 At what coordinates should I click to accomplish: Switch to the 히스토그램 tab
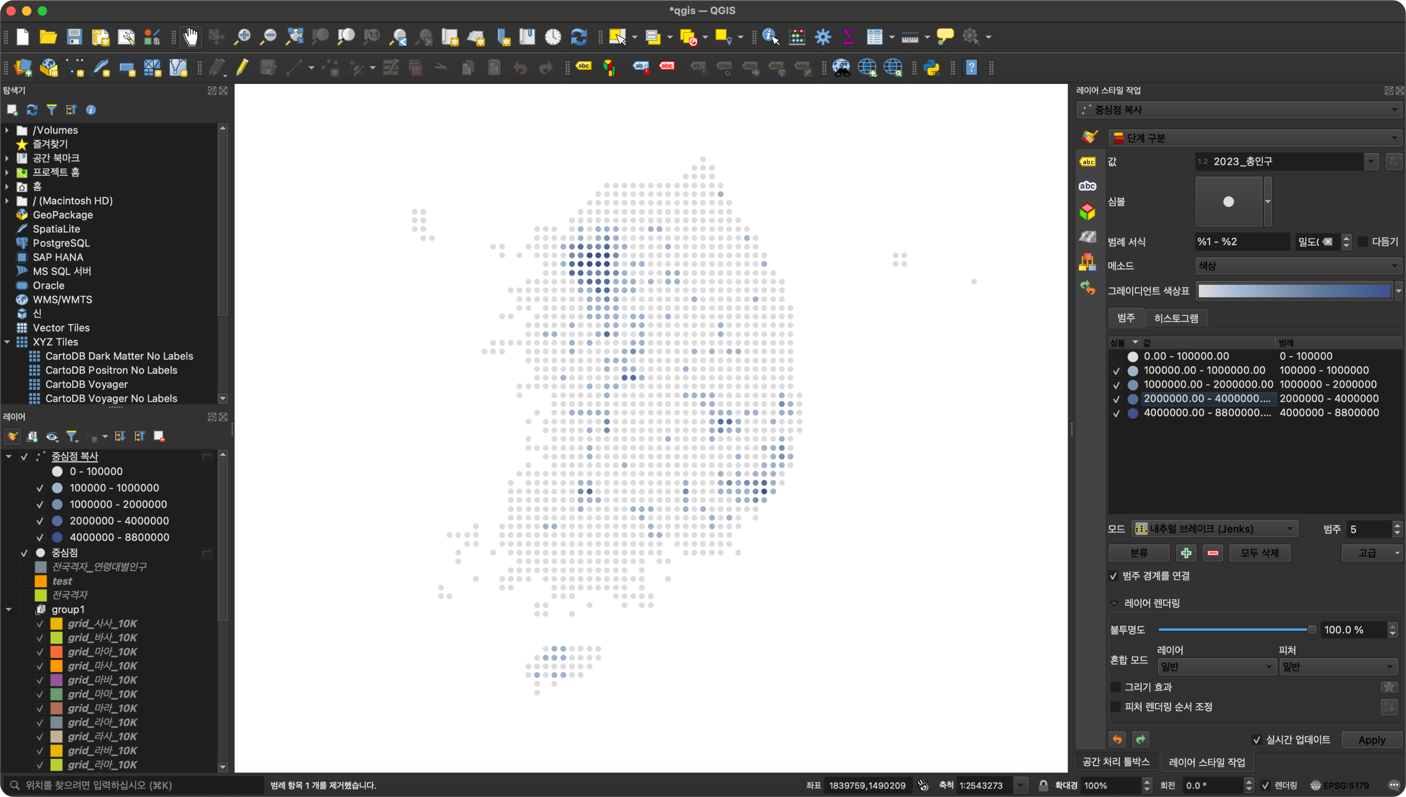click(x=1176, y=318)
